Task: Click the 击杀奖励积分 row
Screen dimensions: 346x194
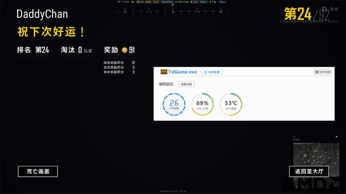Action: [x=119, y=67]
